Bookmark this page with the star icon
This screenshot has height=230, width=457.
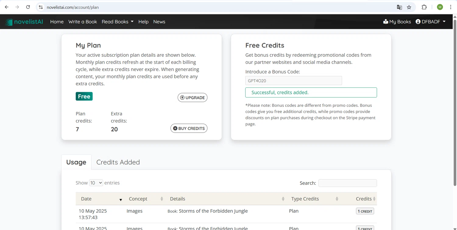tap(409, 7)
